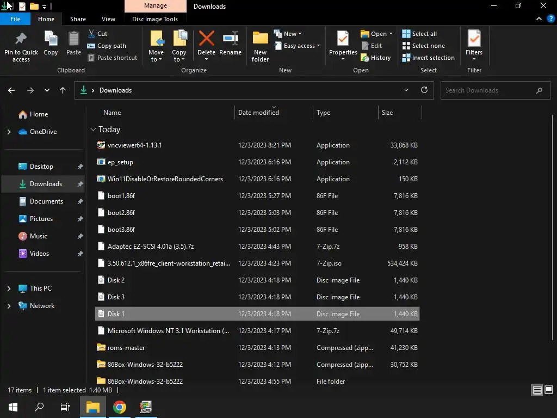Open the Help question mark icon
The image size is (557, 418).
click(550, 19)
